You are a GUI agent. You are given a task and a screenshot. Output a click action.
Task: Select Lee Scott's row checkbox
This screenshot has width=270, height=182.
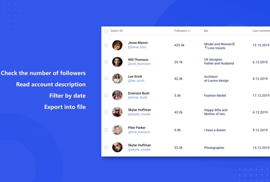point(106,78)
